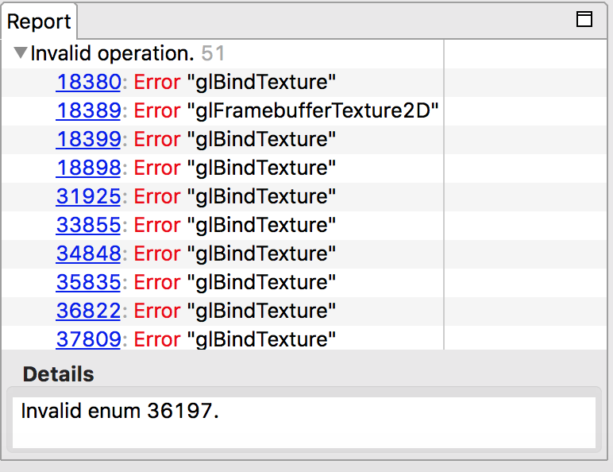Image resolution: width=613 pixels, height=472 pixels.
Task: Maximize the Report panel
Action: point(584,20)
